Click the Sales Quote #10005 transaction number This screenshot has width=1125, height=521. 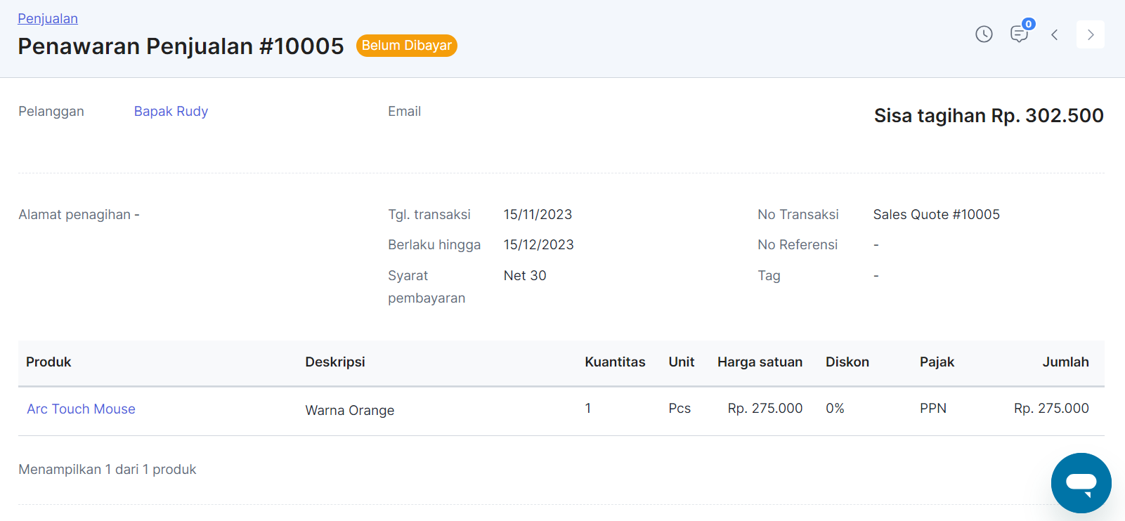click(936, 215)
